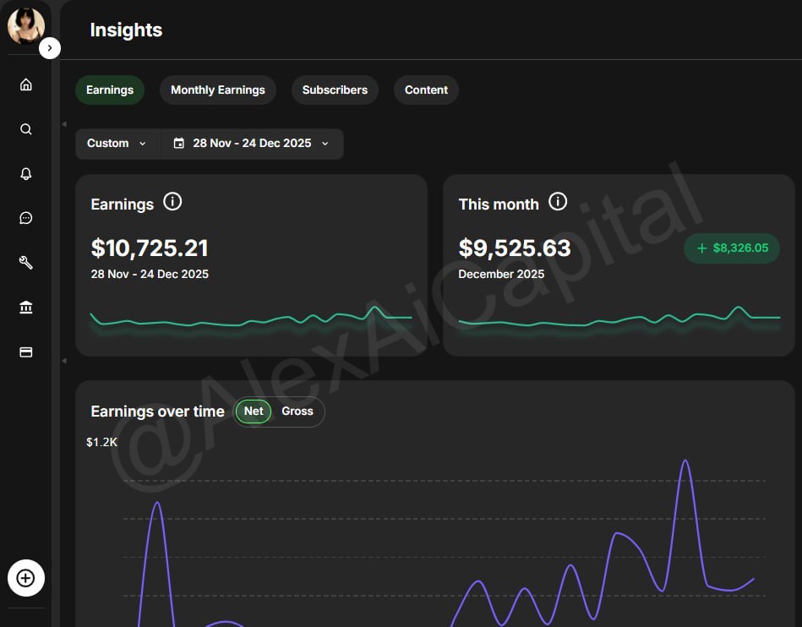Switch earnings chart to Net
This screenshot has height=627, width=802.
click(x=254, y=412)
